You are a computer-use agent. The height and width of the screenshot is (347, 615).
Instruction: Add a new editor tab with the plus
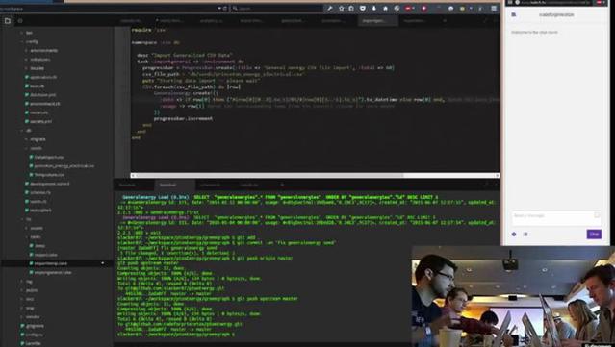click(445, 21)
